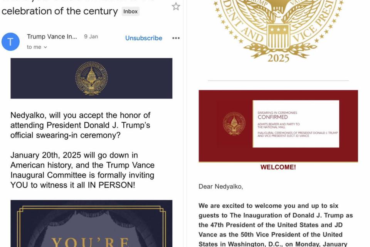Click the gold inauguration seal in navy banner
Viewport: 370px width, 247px height.
[91, 78]
